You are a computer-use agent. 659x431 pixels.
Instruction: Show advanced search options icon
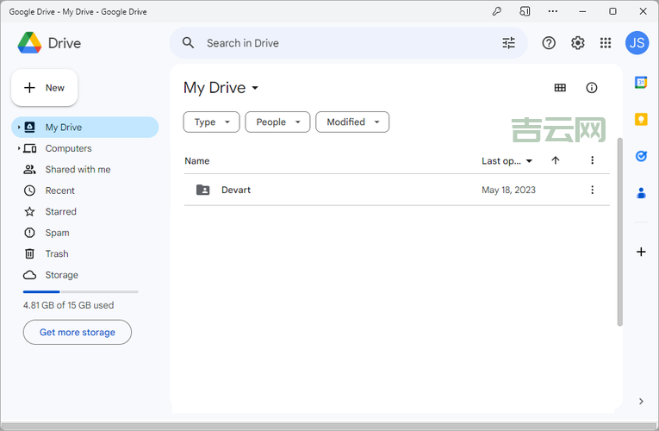(508, 43)
